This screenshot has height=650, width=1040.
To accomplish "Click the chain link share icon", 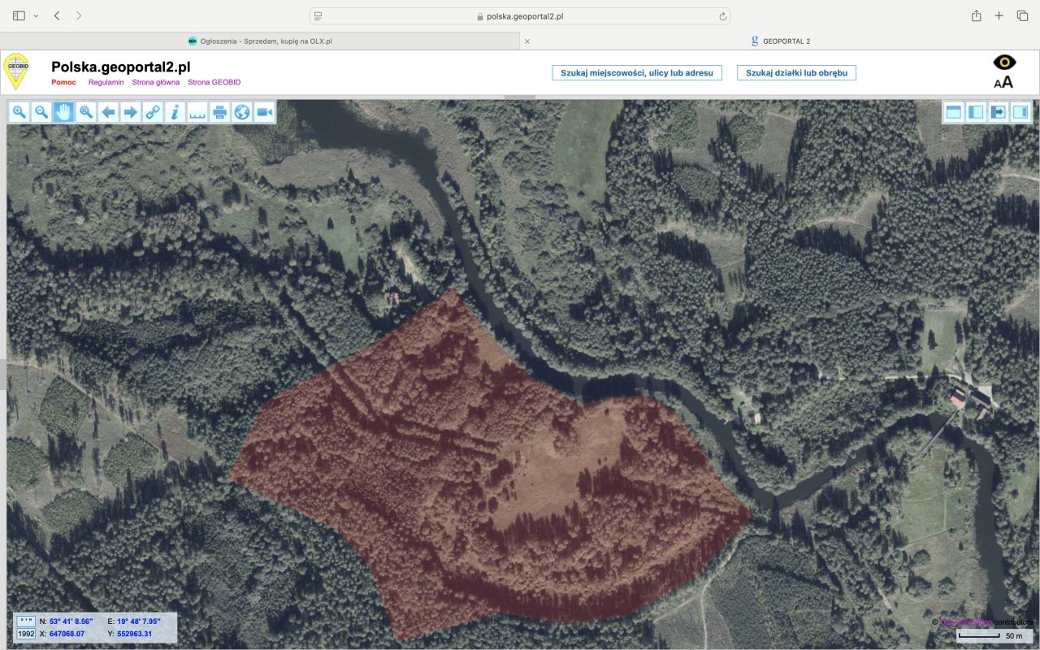I will pos(153,112).
